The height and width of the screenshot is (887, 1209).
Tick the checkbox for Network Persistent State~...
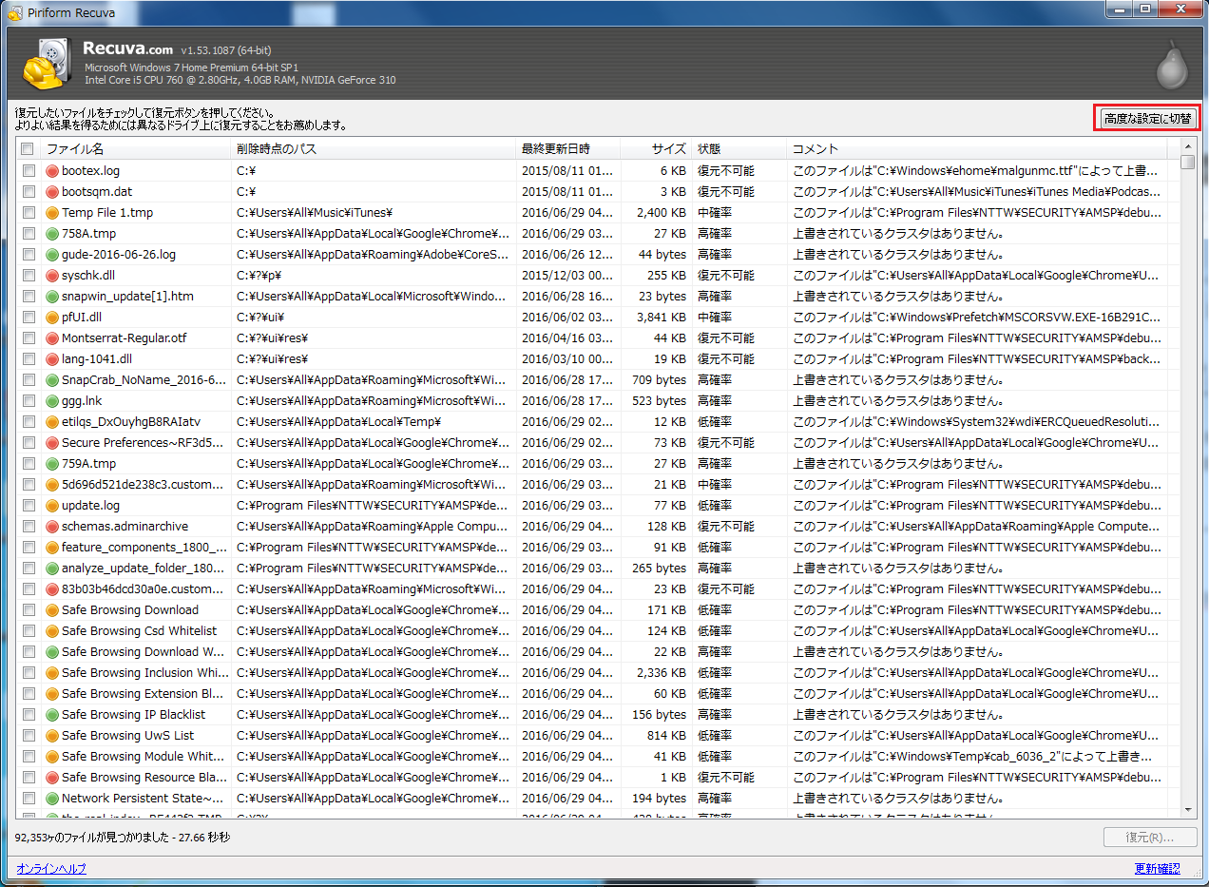pos(28,799)
